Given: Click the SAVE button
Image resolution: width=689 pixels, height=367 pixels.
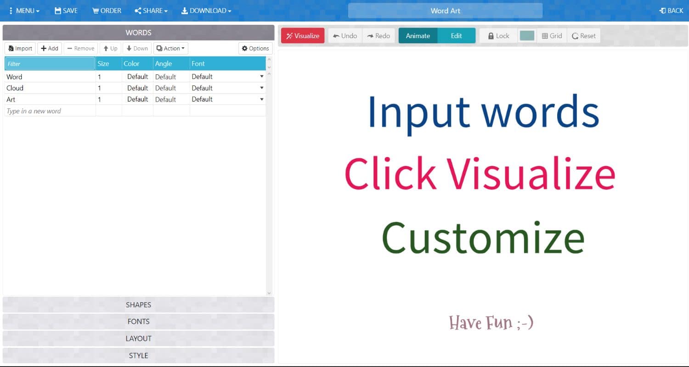Looking at the screenshot, I should click(66, 11).
